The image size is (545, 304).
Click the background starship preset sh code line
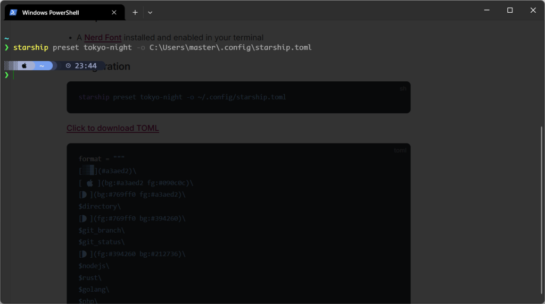point(182,97)
